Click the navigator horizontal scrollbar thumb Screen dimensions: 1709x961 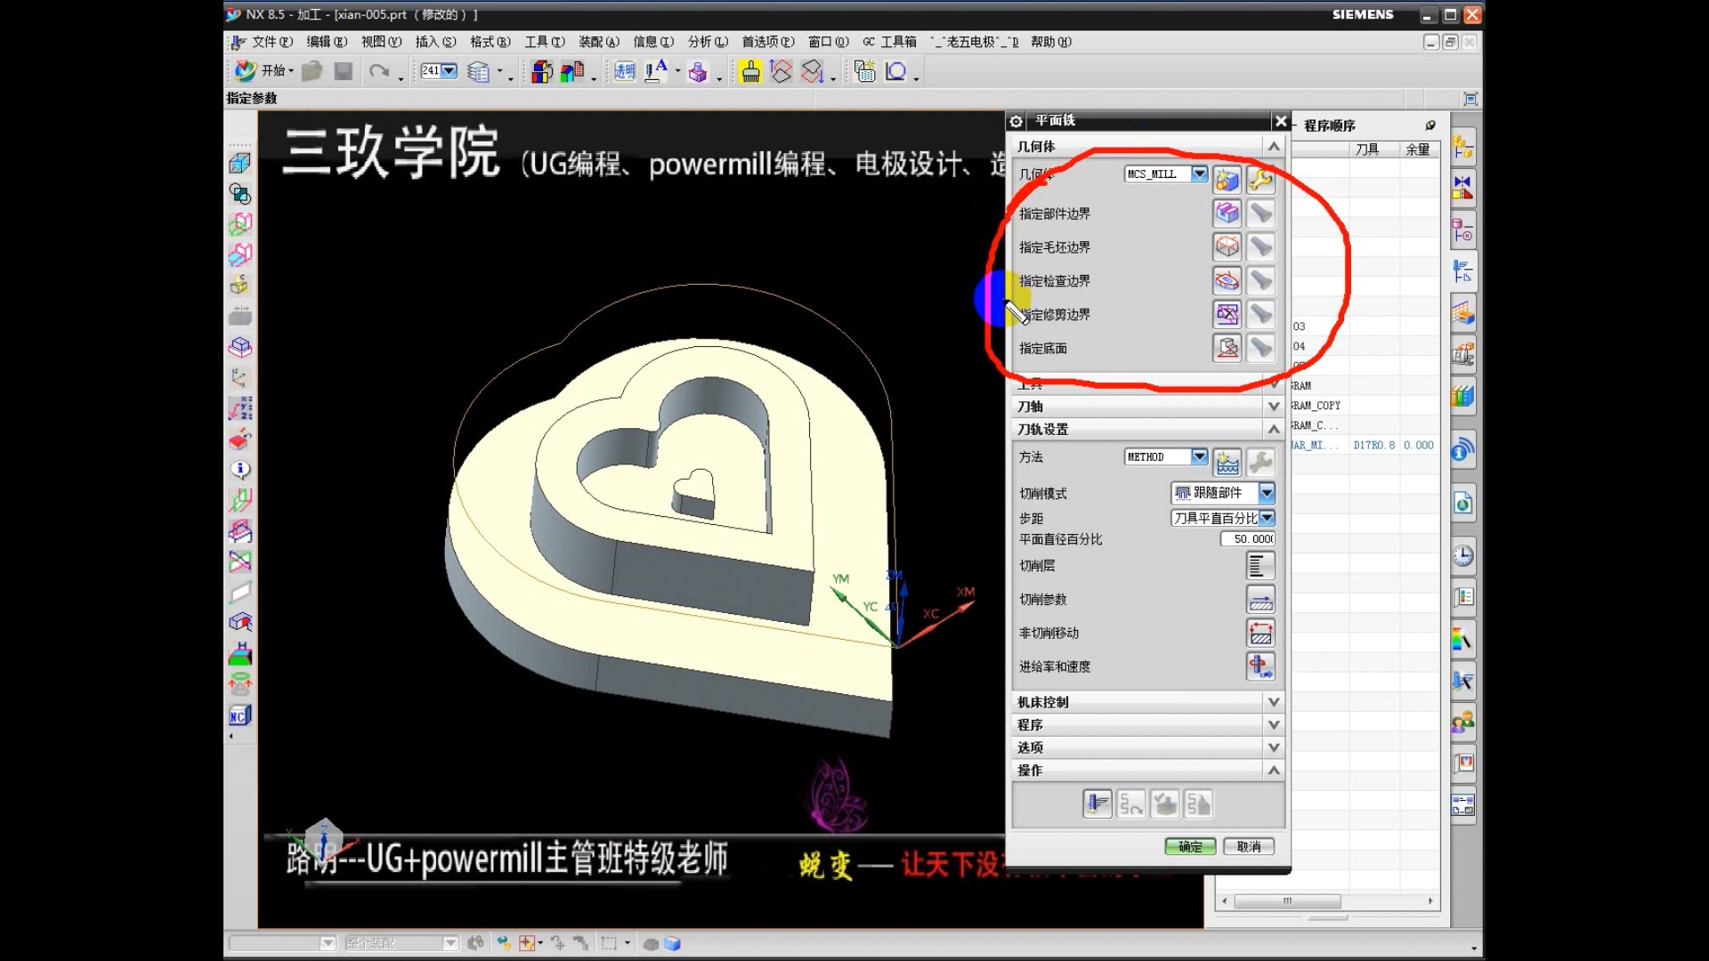[x=1287, y=900]
